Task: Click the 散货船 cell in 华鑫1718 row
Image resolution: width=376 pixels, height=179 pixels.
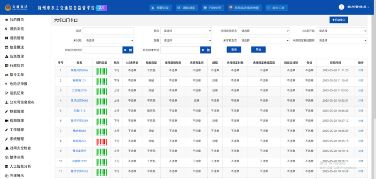Action: [151, 111]
